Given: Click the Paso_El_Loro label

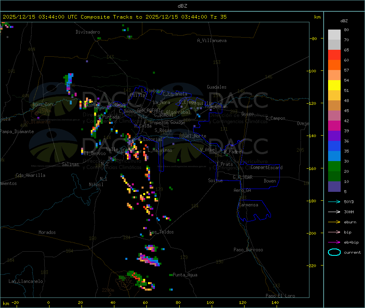Looking at the screenshot, I should pos(280,296).
